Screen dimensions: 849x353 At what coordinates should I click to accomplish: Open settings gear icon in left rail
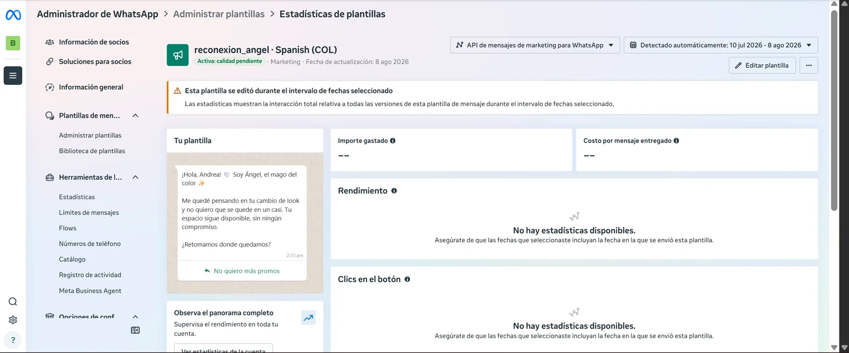click(x=13, y=320)
